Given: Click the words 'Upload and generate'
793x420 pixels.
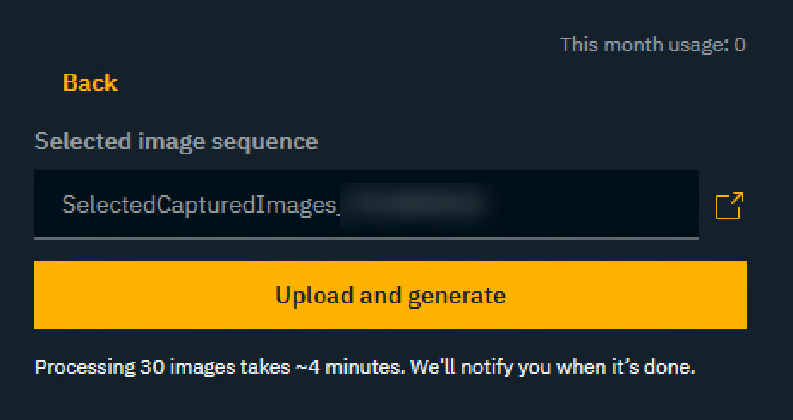Looking at the screenshot, I should click(x=390, y=296).
